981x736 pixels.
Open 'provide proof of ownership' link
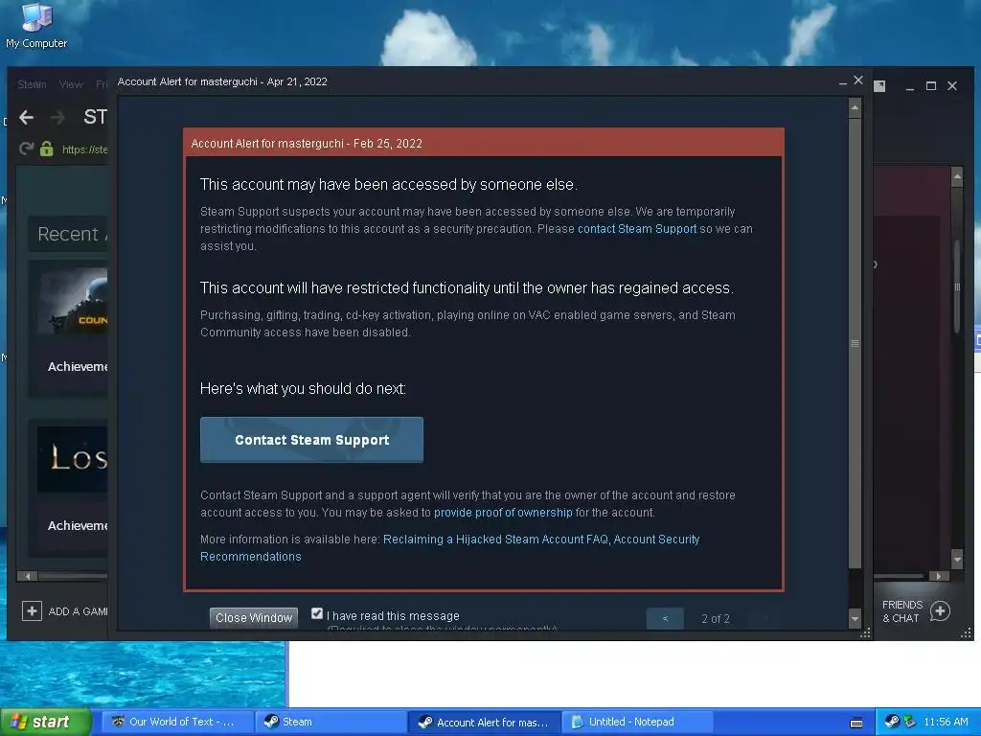pyautogui.click(x=503, y=513)
